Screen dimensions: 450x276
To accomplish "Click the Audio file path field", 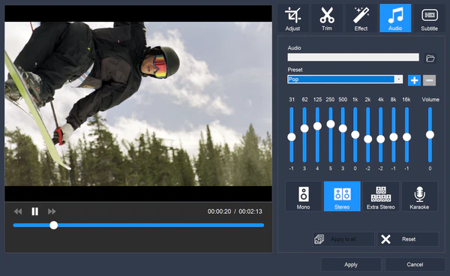I will tap(353, 57).
